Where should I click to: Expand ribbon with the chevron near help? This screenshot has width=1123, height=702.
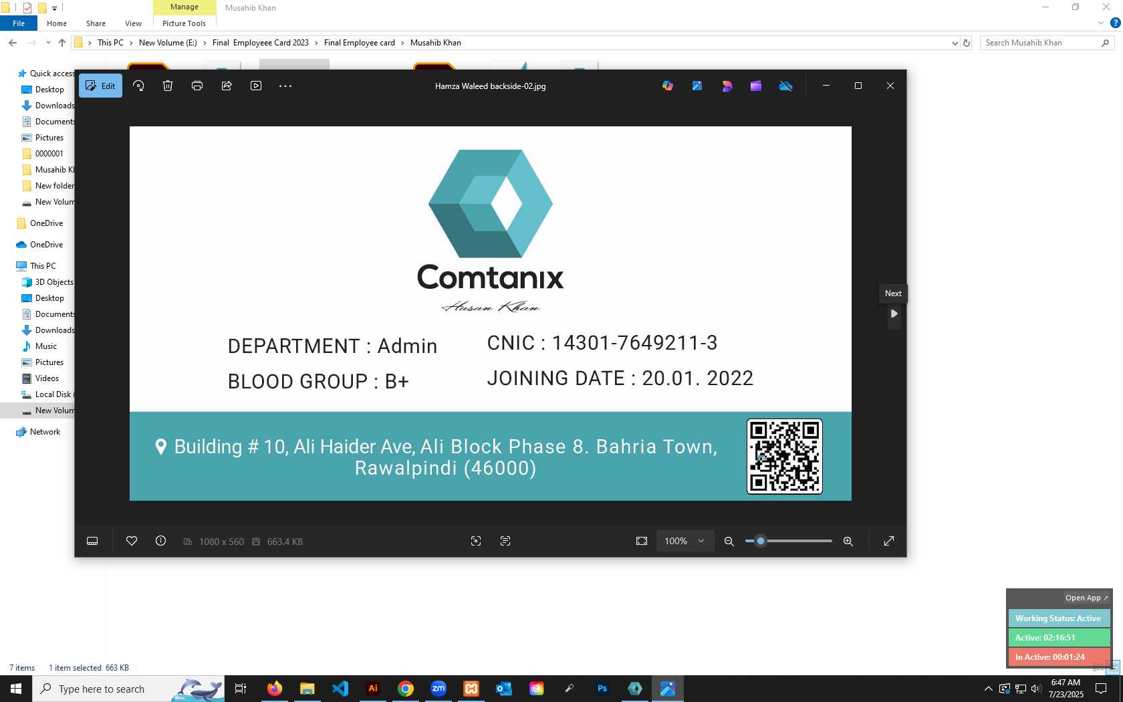tap(1101, 23)
